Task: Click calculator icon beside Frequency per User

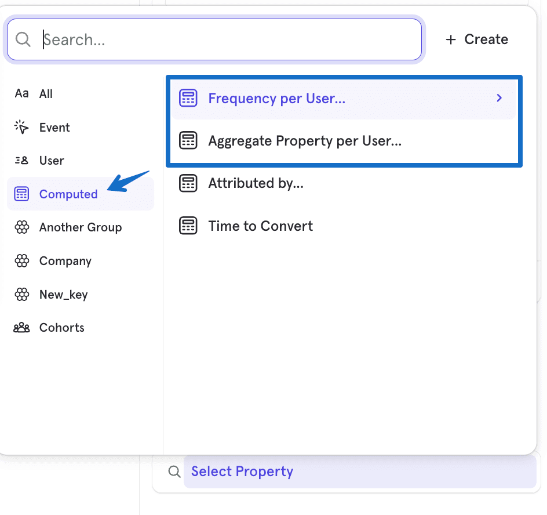Action: [188, 99]
